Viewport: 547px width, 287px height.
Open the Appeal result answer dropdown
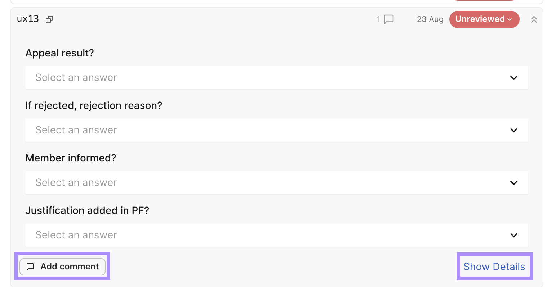pyautogui.click(x=276, y=78)
